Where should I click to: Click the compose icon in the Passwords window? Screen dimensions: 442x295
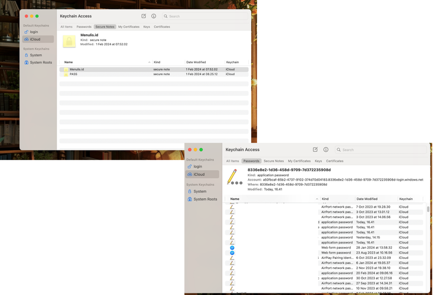click(315, 150)
